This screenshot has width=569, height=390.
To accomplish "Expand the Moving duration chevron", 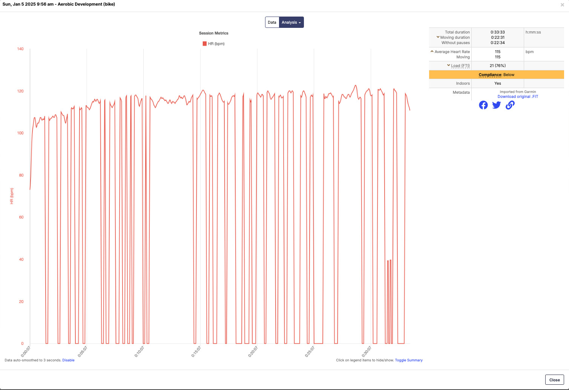I will [438, 37].
